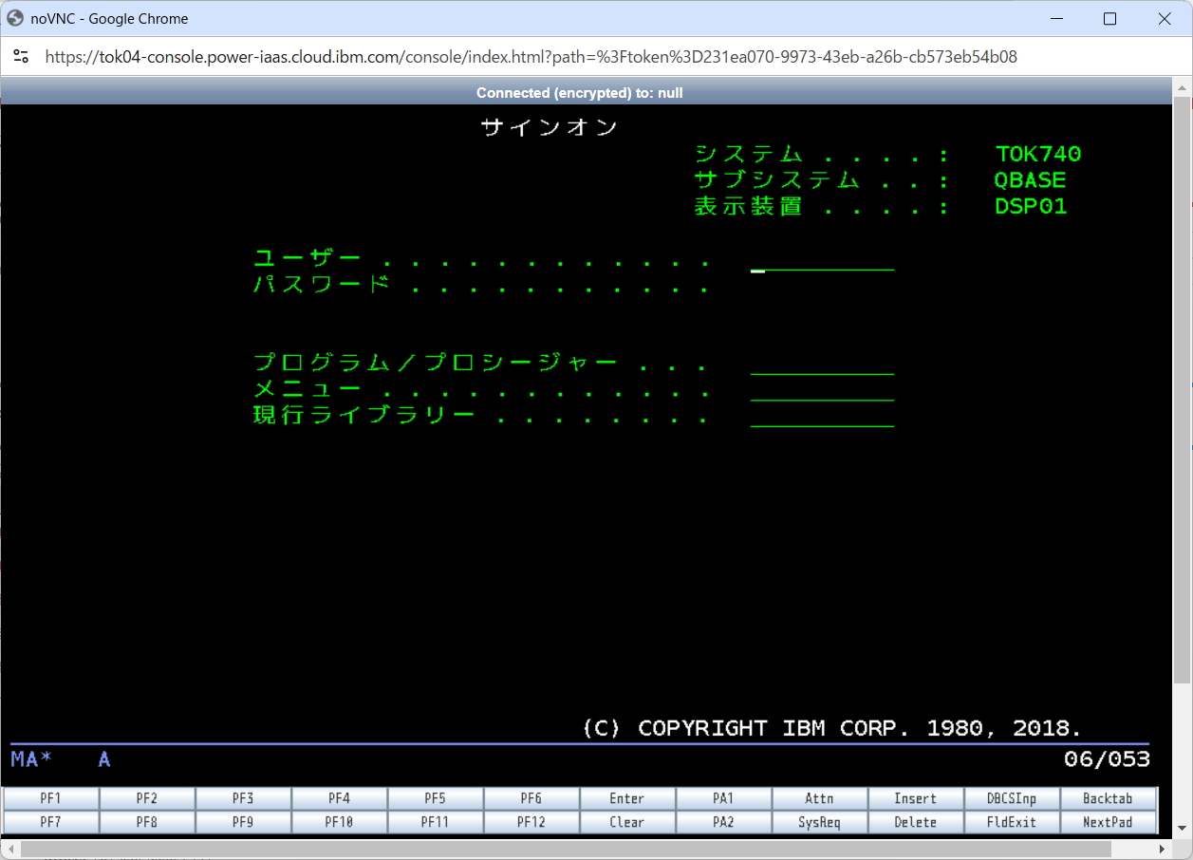Click the PF4 key button
The height and width of the screenshot is (860, 1193).
(x=339, y=798)
